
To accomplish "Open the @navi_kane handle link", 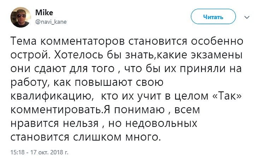I will (x=51, y=21).
